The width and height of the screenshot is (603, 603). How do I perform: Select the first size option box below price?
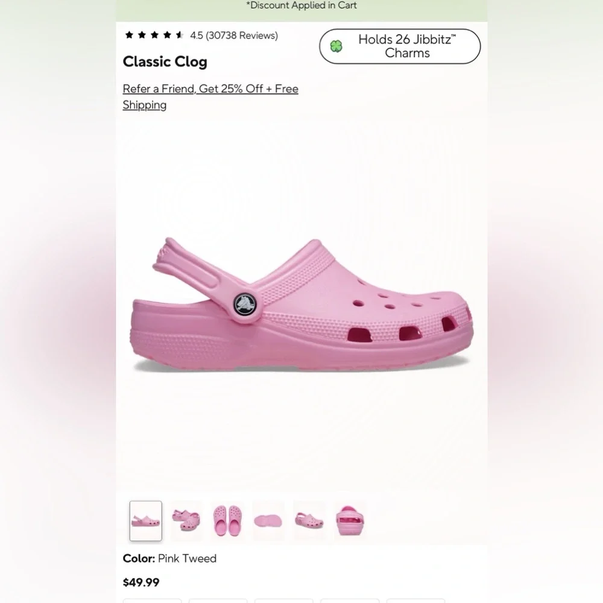[152, 600]
